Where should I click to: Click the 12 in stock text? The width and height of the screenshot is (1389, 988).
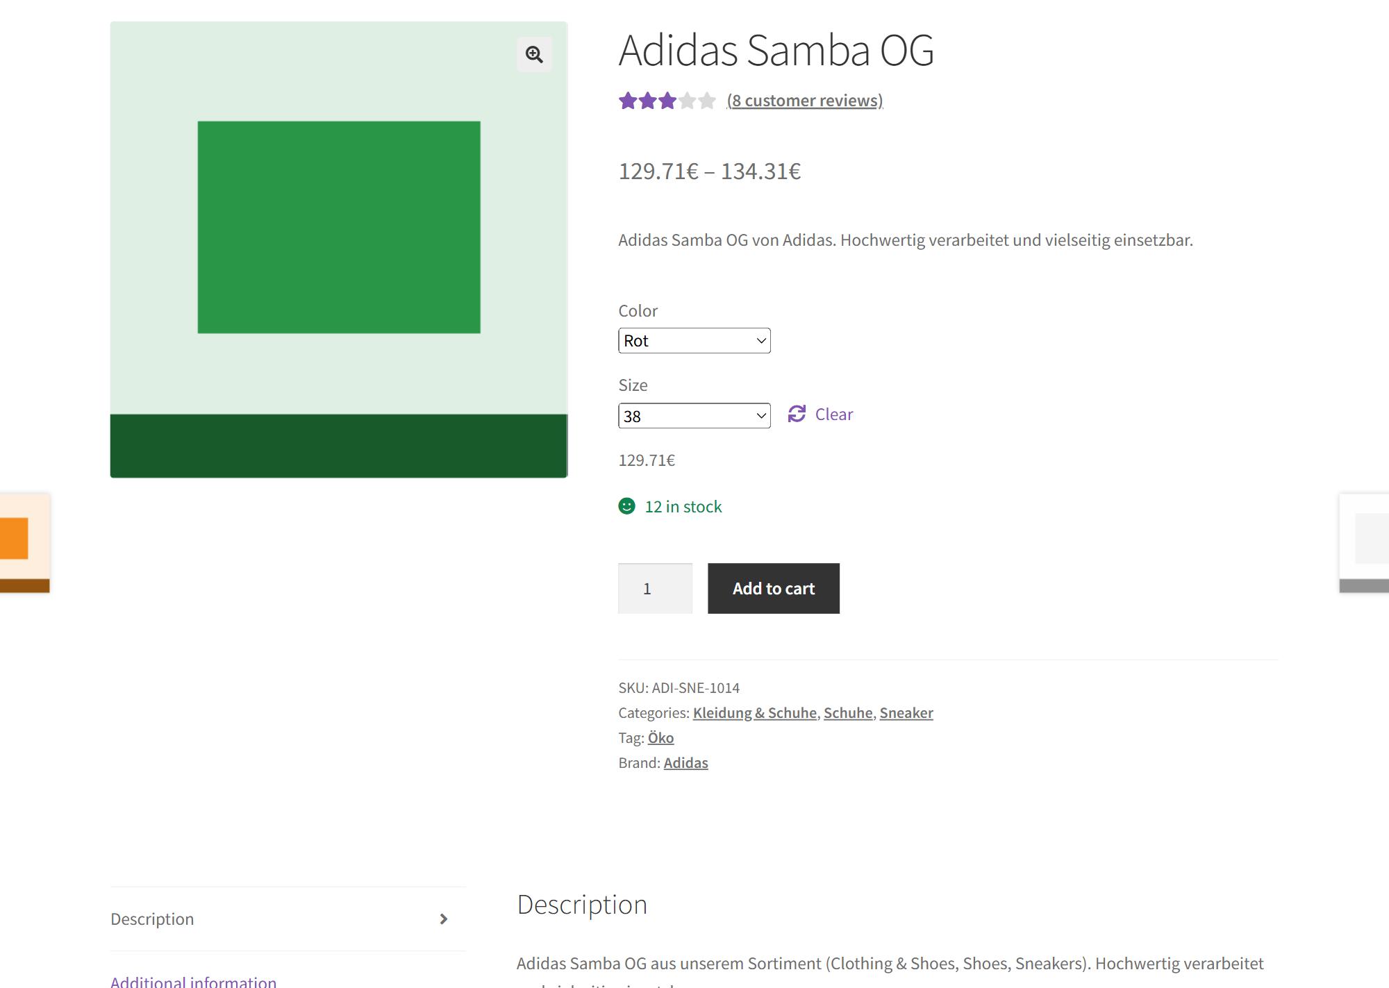(683, 507)
